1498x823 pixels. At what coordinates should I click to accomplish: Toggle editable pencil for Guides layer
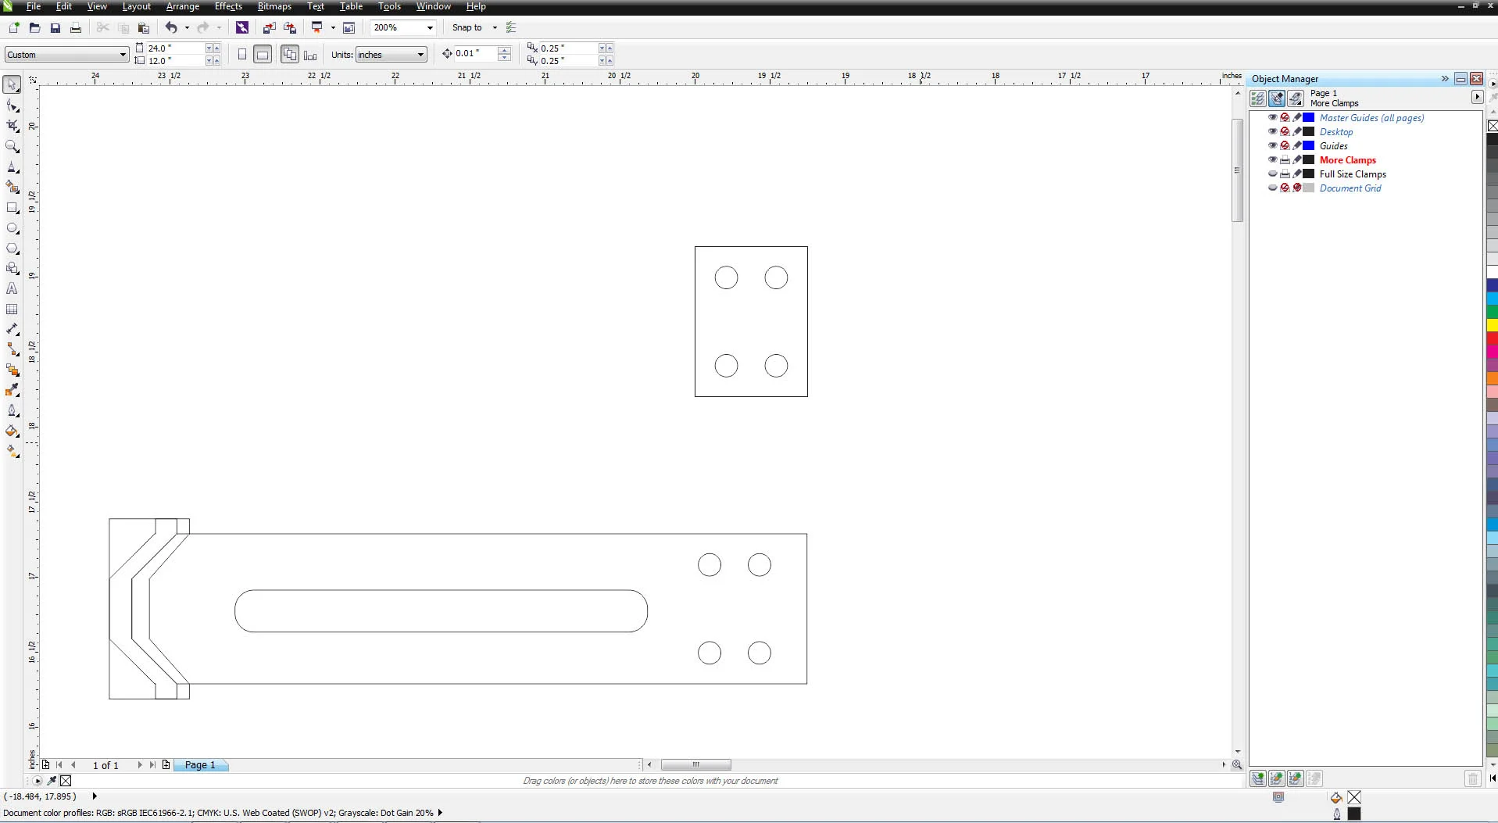click(x=1297, y=145)
